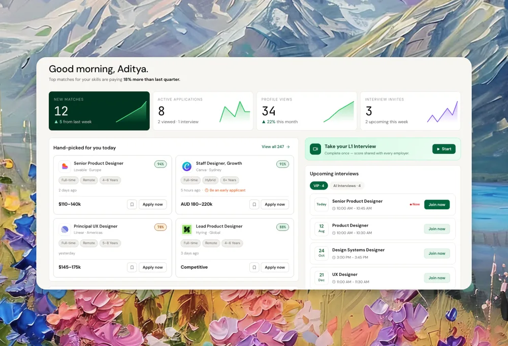Open the Staff Designer, Growth job title
The image size is (508, 346).
(x=219, y=163)
